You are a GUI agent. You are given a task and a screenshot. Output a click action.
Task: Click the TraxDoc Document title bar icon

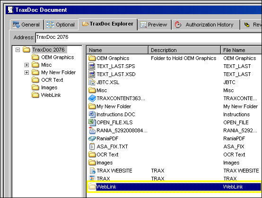coord(11,10)
